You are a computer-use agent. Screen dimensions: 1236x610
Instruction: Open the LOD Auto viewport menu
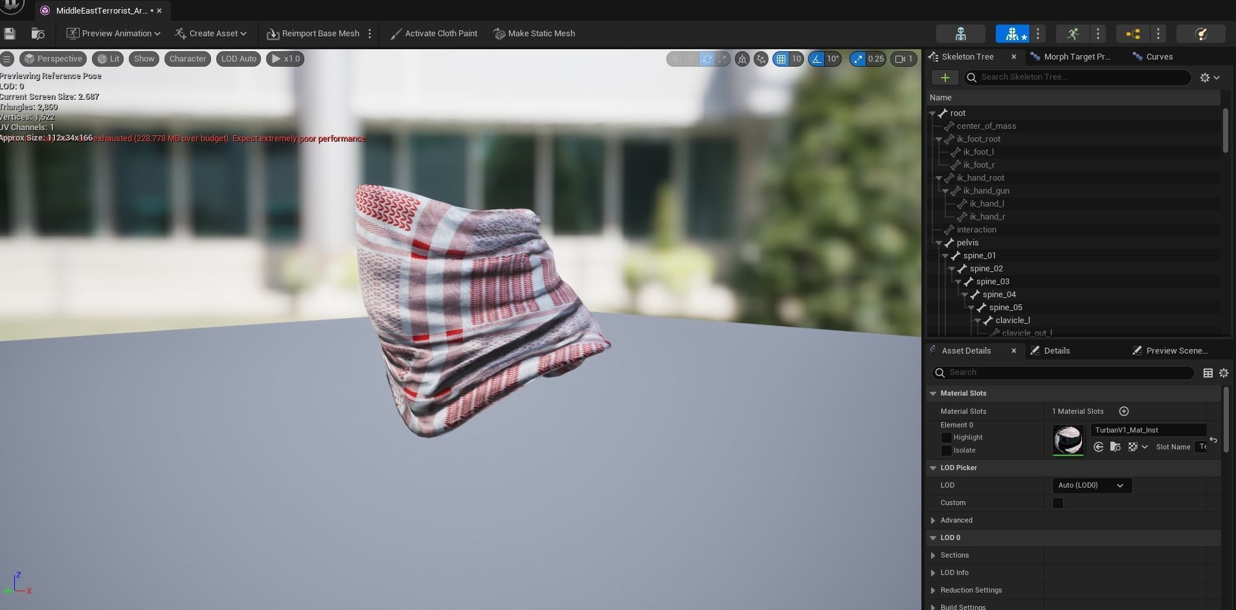click(239, 59)
